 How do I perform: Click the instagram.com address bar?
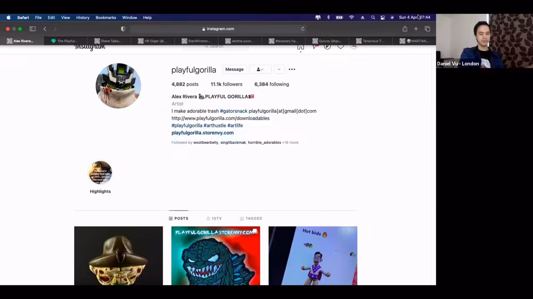click(x=218, y=29)
